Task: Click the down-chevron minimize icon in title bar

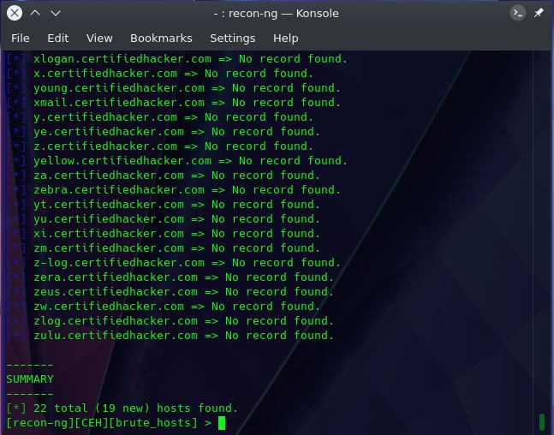Action: coord(56,14)
